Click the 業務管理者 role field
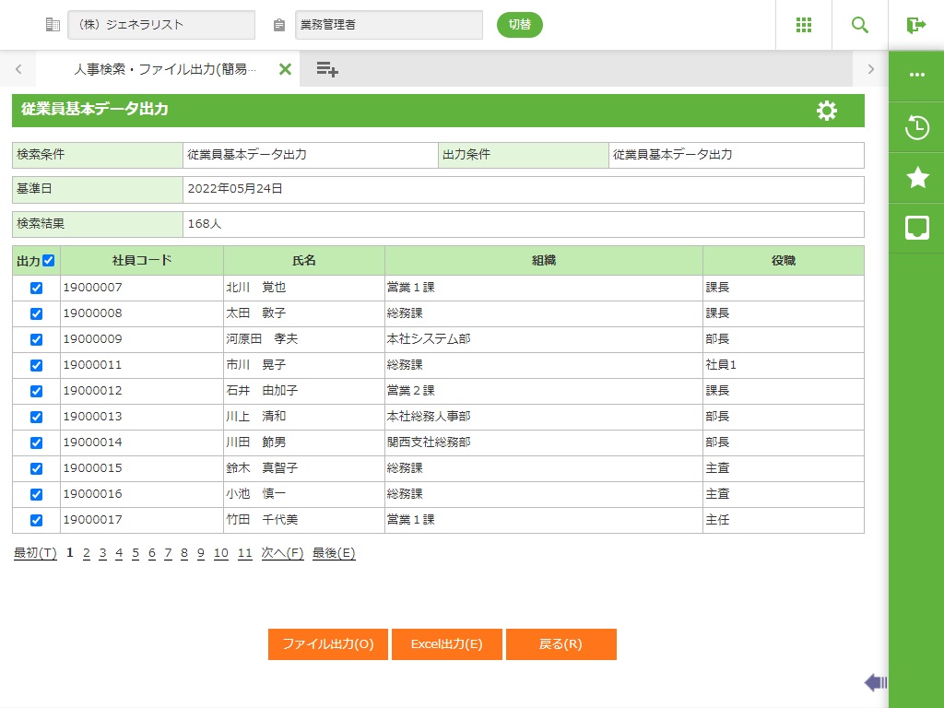The image size is (944, 708). (x=388, y=25)
